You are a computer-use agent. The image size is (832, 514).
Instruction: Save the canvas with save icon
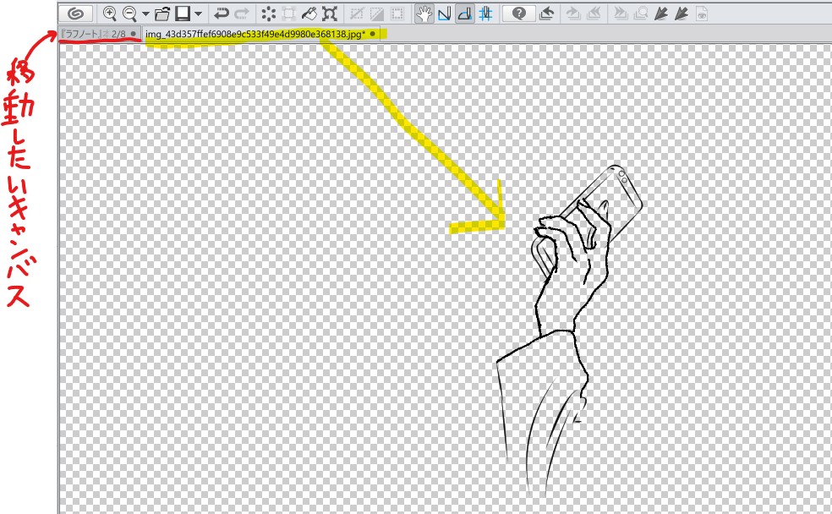183,14
